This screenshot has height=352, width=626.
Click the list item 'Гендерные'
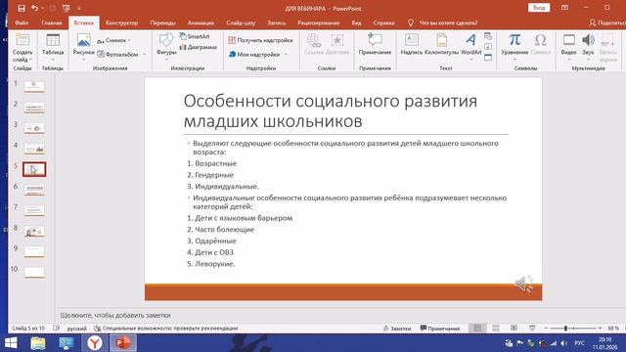(214, 175)
